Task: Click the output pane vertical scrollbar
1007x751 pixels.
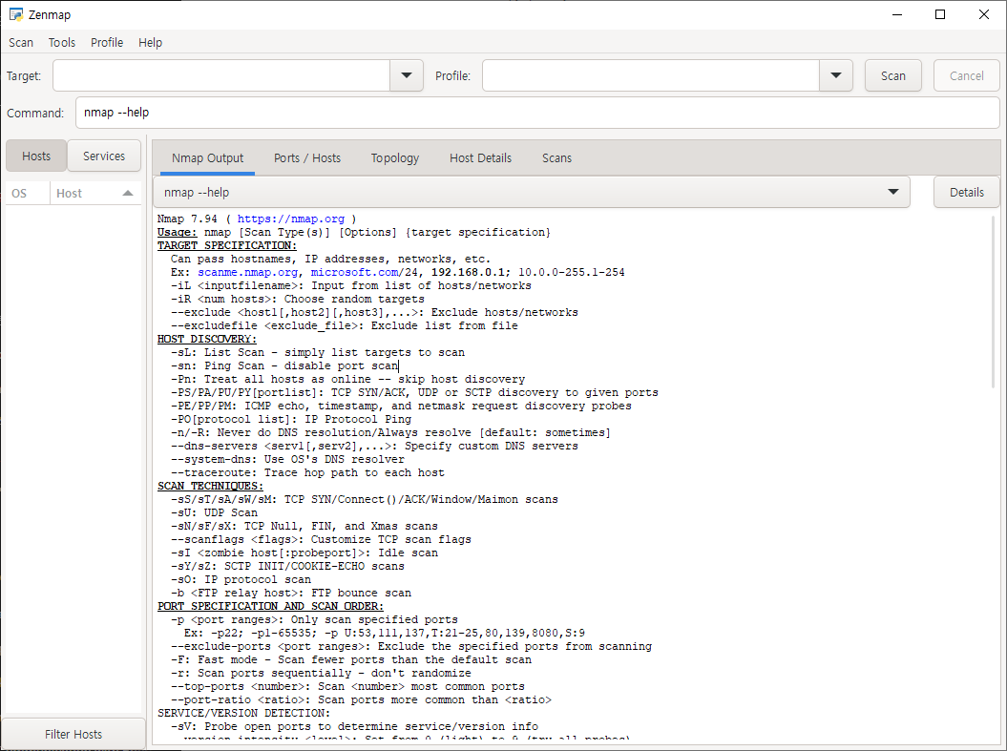Action: point(993,302)
